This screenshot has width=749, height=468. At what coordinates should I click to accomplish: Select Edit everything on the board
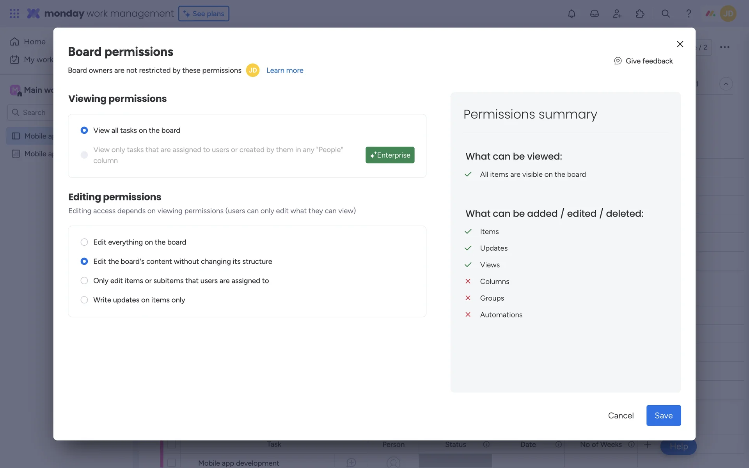point(84,242)
